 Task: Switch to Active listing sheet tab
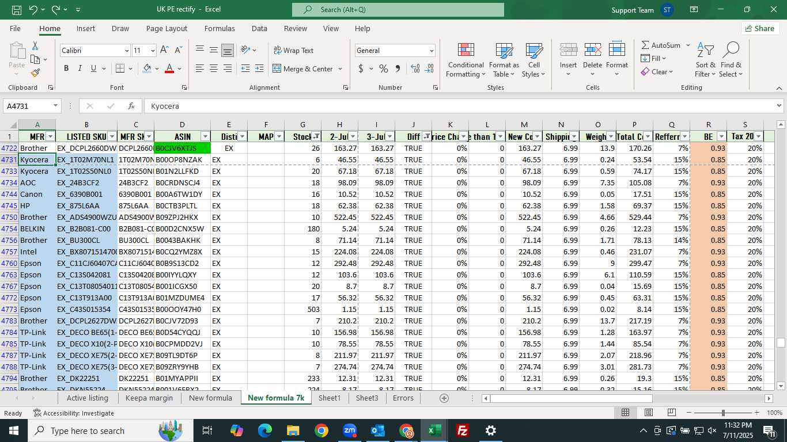pos(88,398)
